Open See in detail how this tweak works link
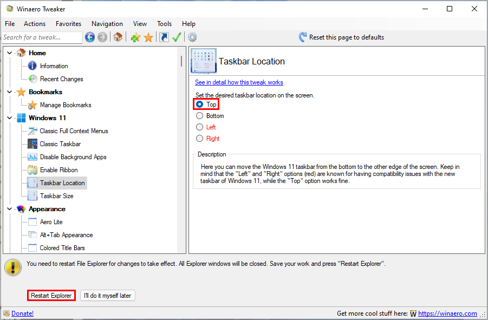 [239, 82]
